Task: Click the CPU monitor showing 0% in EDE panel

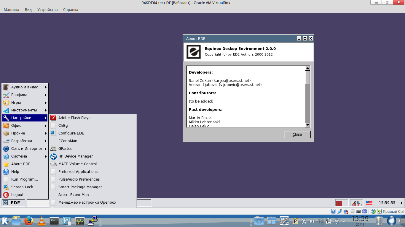Action: pyautogui.click(x=357, y=203)
